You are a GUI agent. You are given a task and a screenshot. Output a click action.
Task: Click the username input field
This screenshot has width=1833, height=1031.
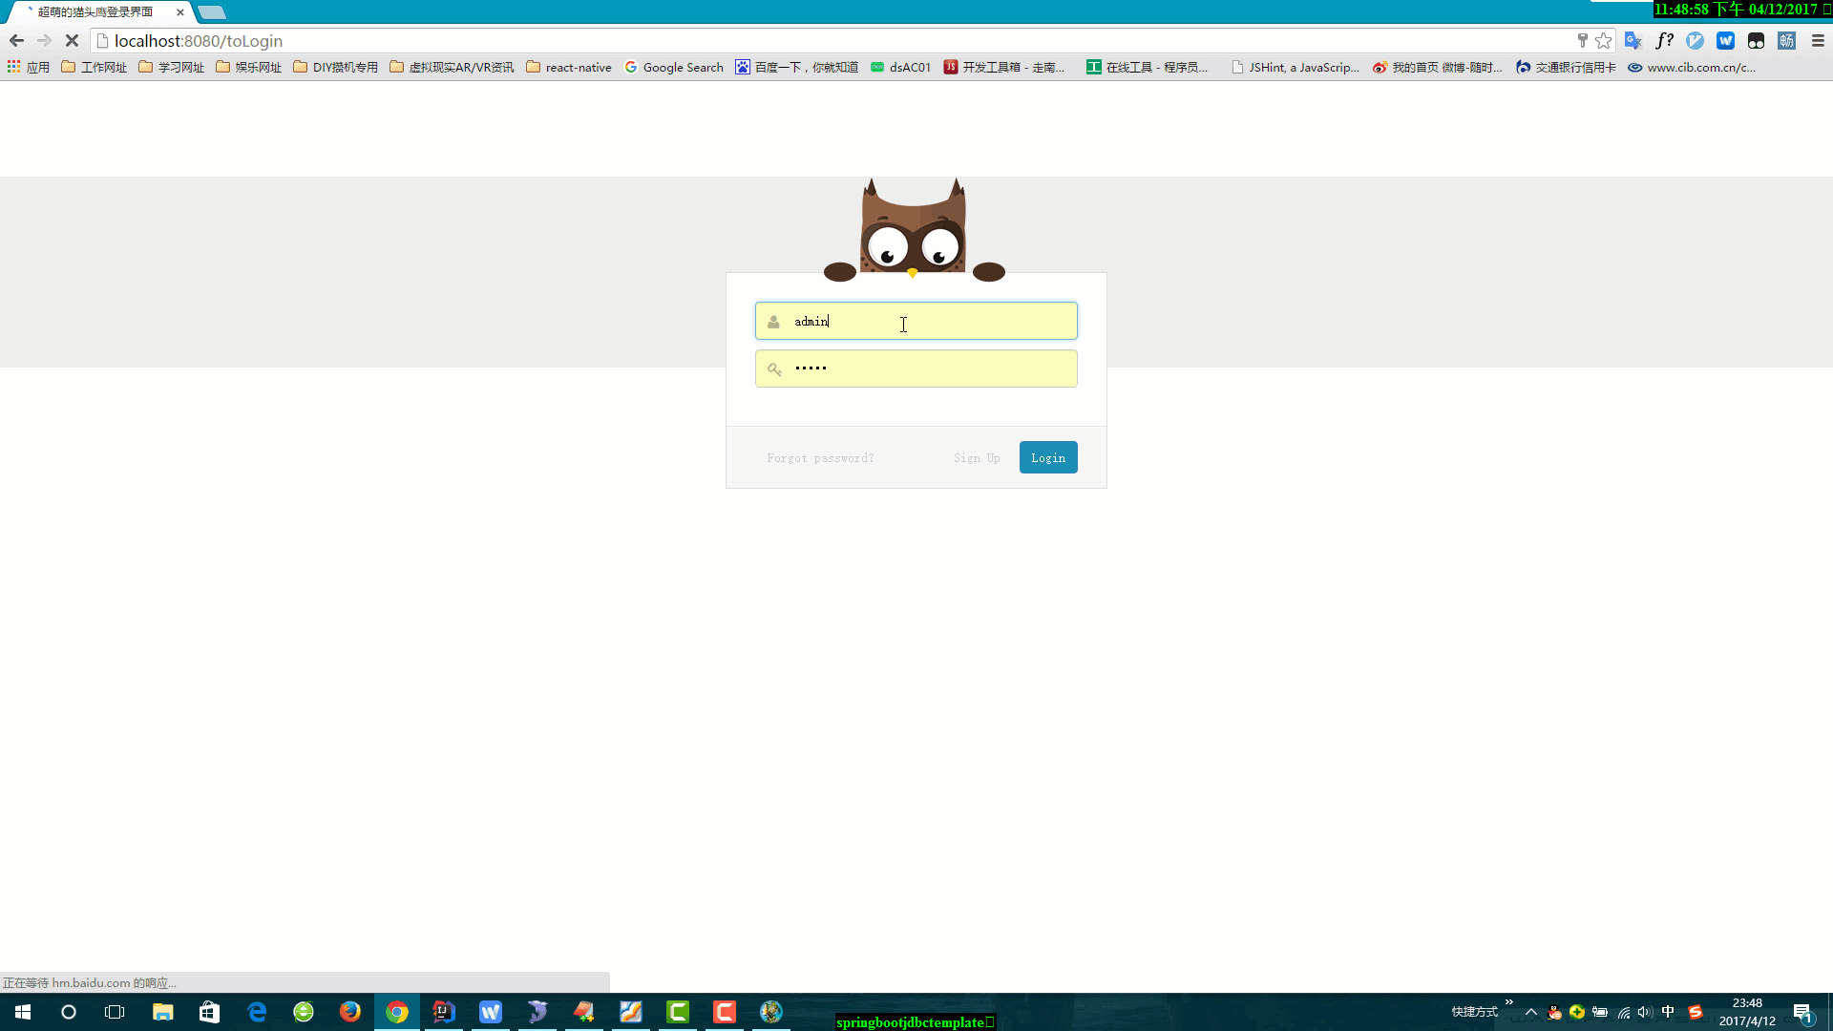916,321
